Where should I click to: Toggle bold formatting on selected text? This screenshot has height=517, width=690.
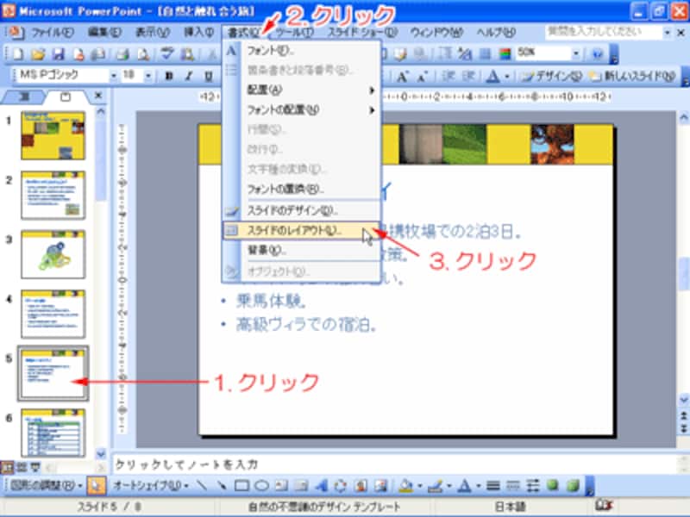(x=168, y=75)
